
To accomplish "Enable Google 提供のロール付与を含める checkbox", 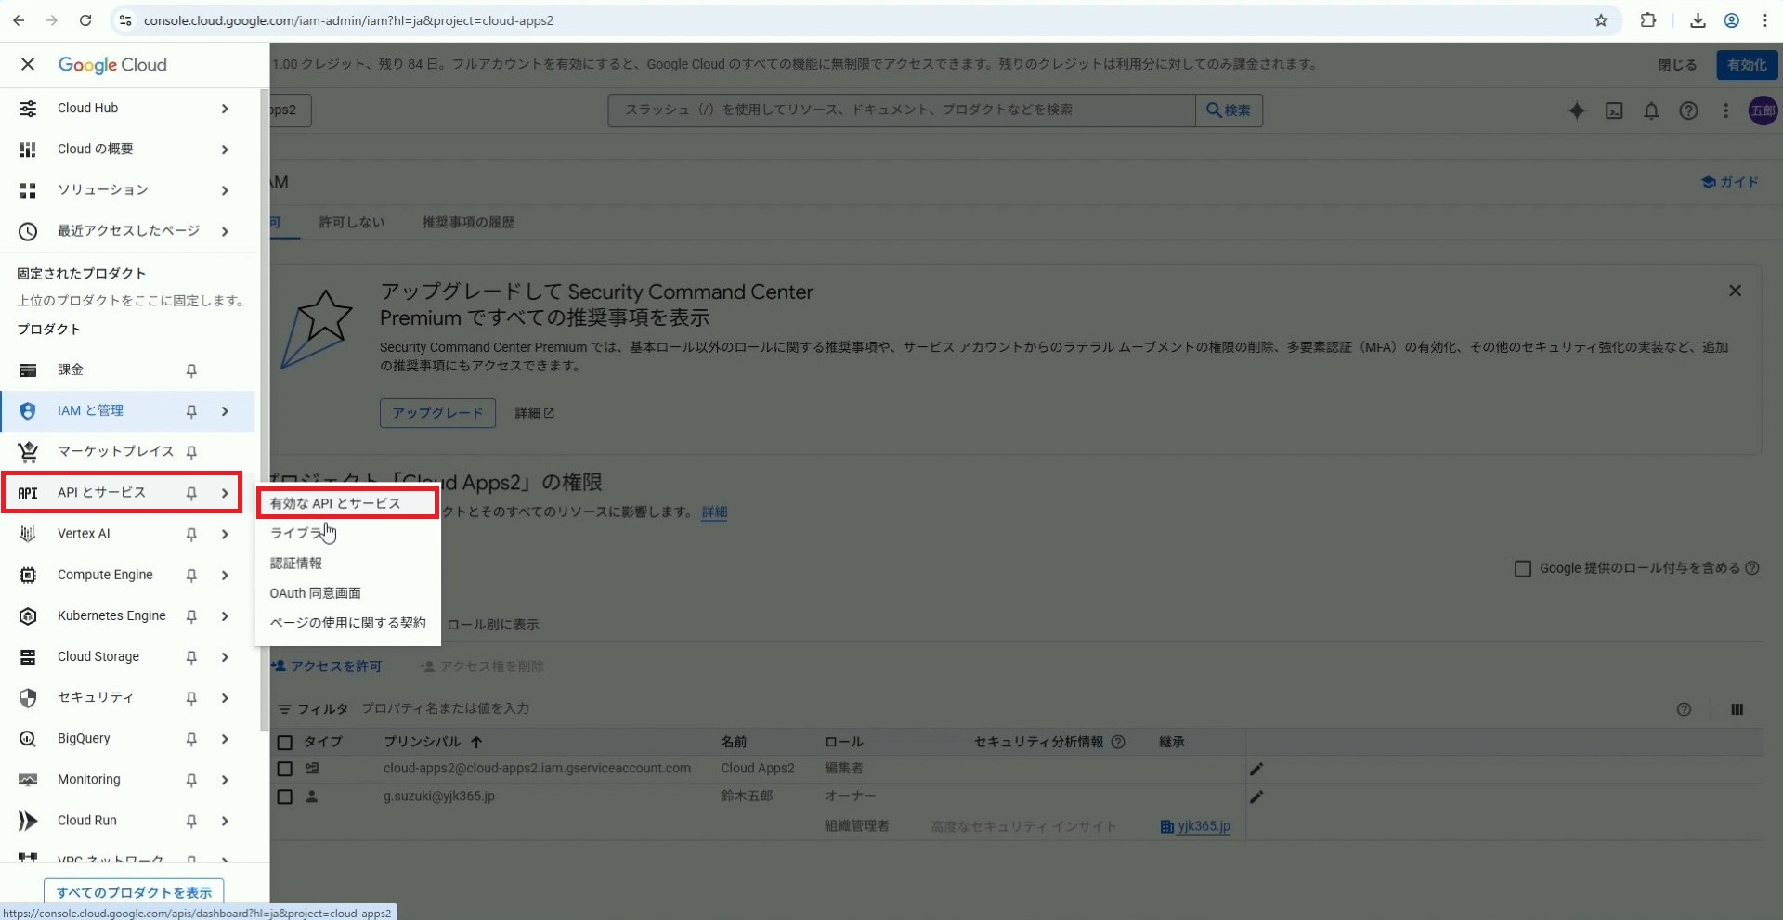I will (1523, 568).
